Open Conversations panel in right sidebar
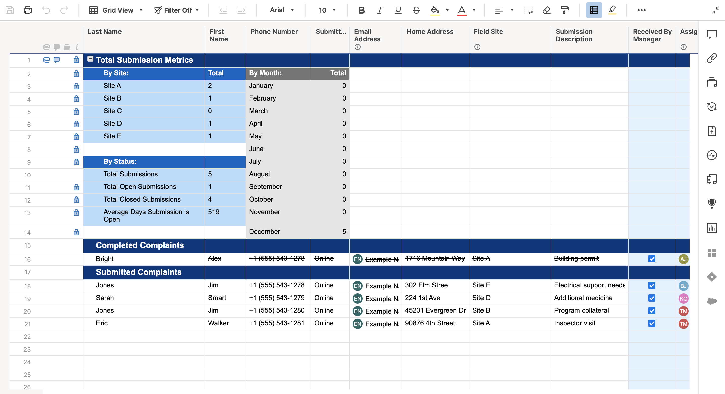This screenshot has height=394, width=725. click(x=712, y=34)
